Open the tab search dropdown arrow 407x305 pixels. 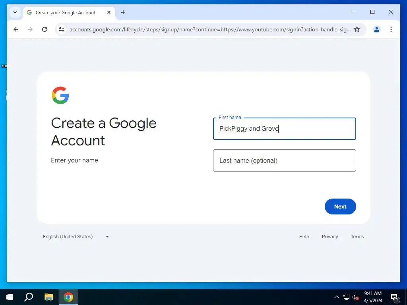pos(15,12)
